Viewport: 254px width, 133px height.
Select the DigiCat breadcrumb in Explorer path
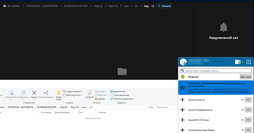pyautogui.click(x=64, y=107)
